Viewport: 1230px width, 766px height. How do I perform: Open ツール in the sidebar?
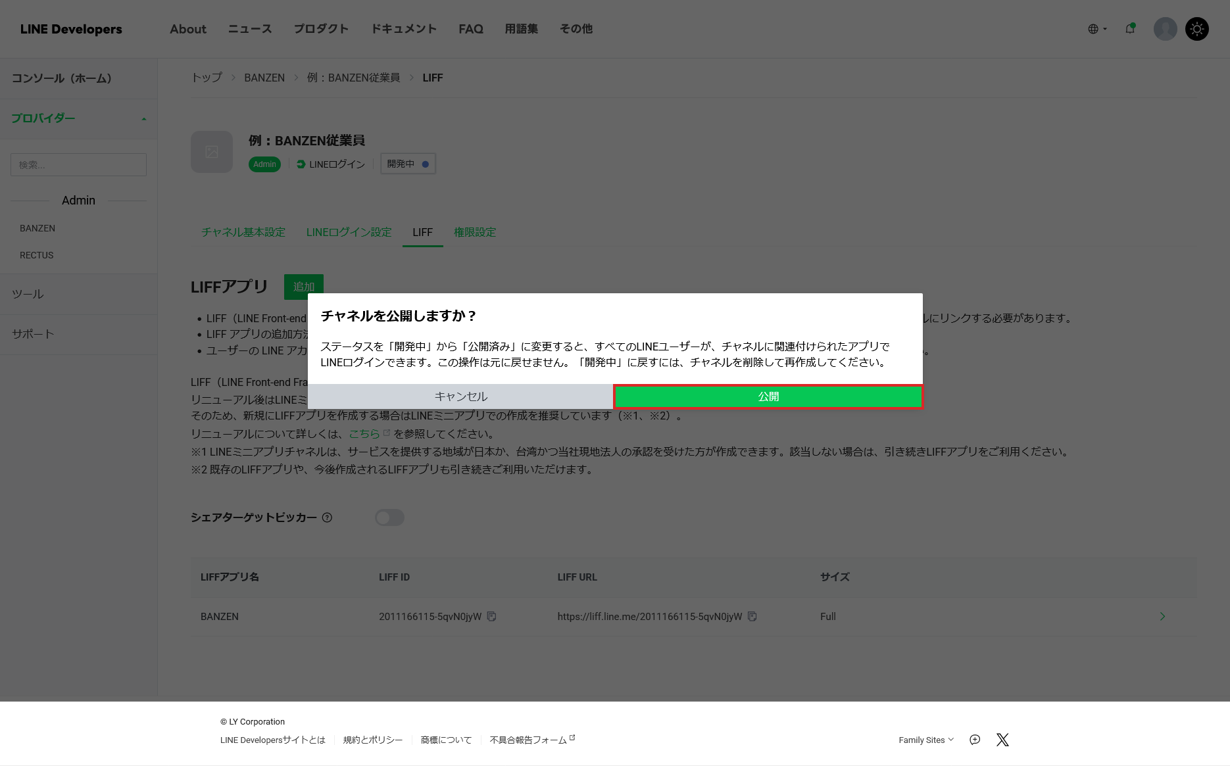click(x=28, y=294)
